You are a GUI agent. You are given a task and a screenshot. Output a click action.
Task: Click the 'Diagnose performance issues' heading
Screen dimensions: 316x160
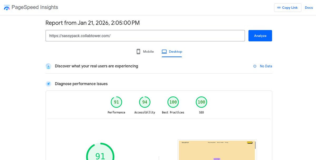[81, 84]
